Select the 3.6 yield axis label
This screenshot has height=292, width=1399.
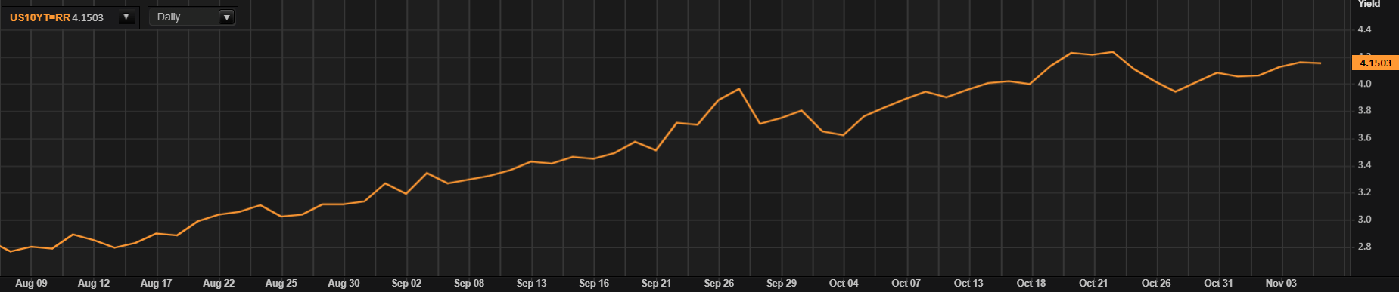pos(1364,138)
